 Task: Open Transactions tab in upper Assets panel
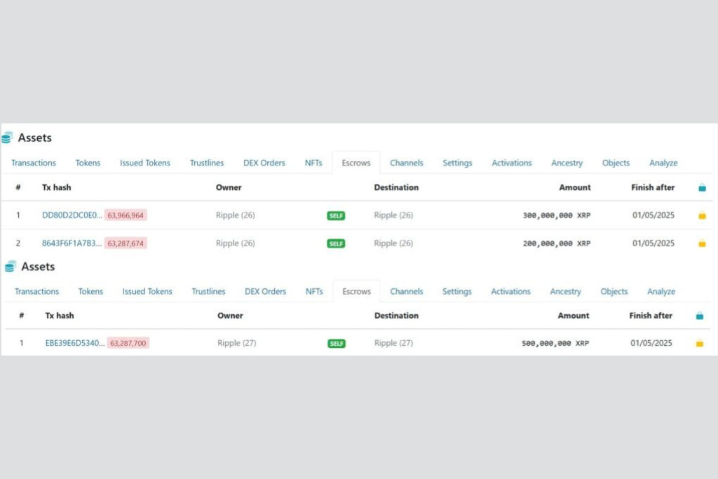click(x=34, y=163)
